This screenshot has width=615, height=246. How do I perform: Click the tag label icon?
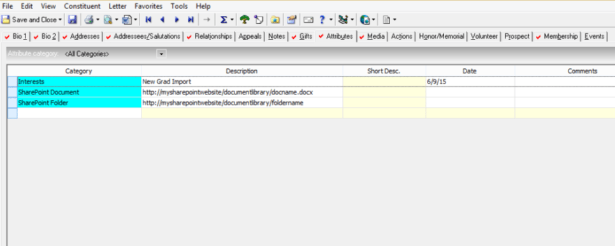pos(259,20)
